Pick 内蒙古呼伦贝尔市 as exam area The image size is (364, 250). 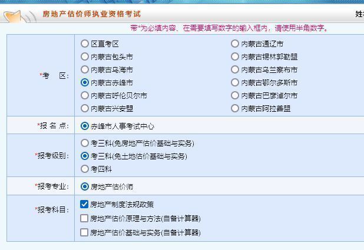click(x=85, y=95)
